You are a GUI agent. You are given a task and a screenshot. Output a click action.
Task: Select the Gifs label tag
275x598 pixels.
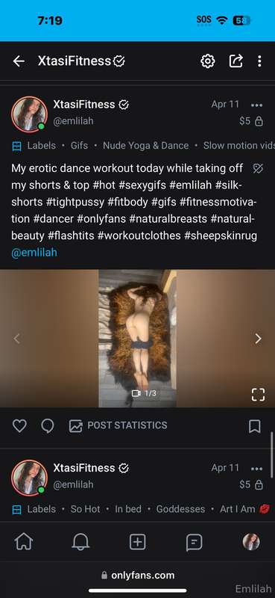pos(79,145)
